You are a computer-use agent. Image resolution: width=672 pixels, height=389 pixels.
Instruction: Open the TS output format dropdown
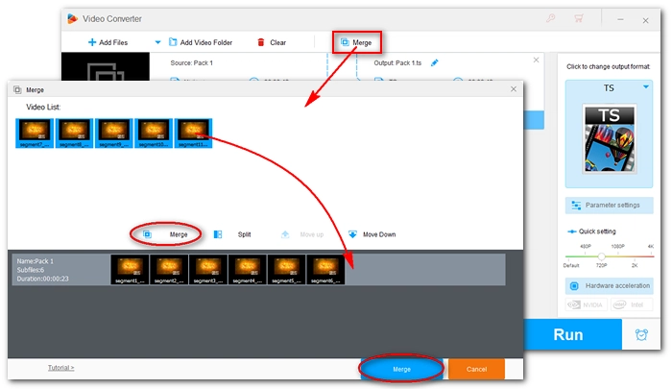pyautogui.click(x=645, y=87)
